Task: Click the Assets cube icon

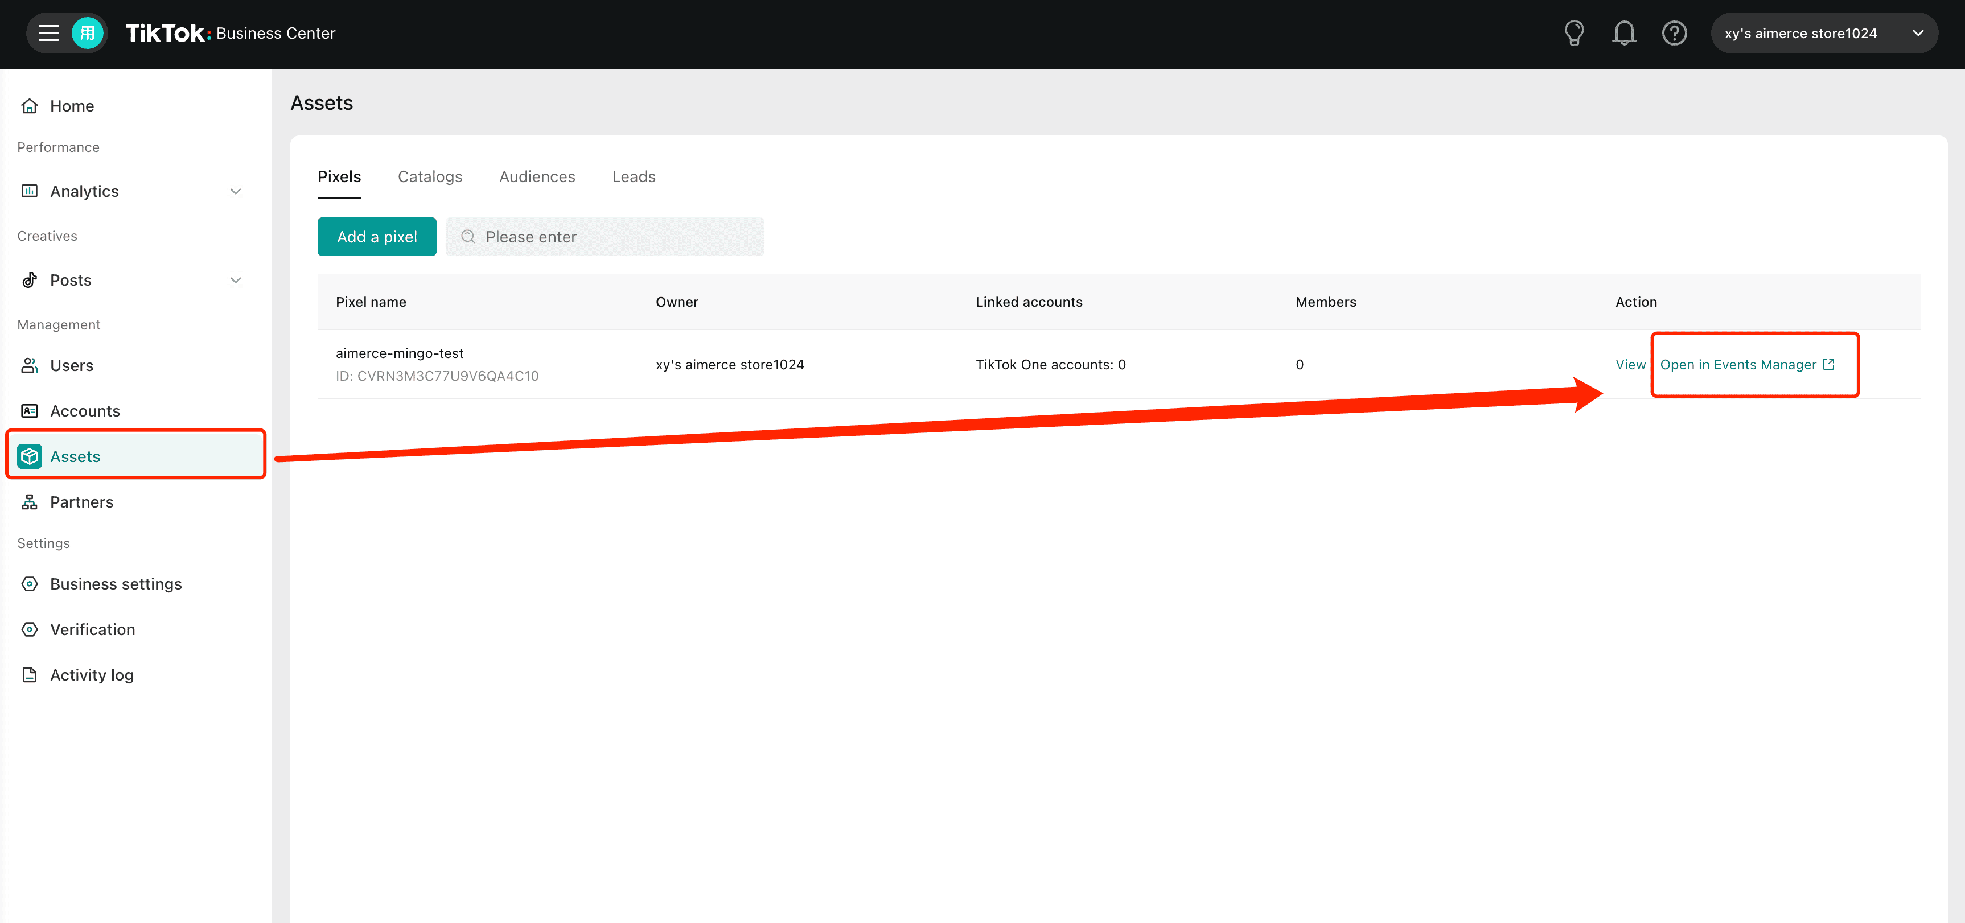Action: 30,456
